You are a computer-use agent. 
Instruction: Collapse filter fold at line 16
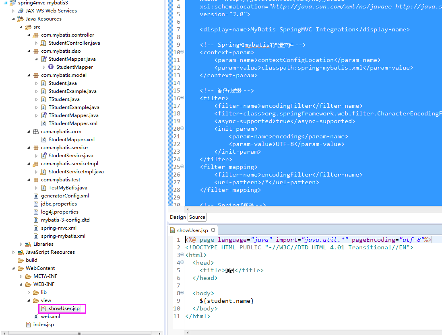(182, 98)
